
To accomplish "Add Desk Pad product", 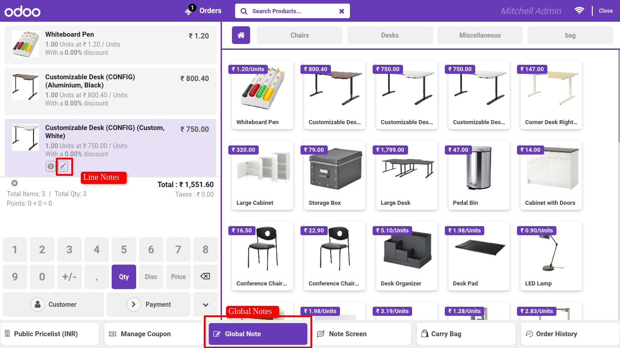I will [479, 256].
